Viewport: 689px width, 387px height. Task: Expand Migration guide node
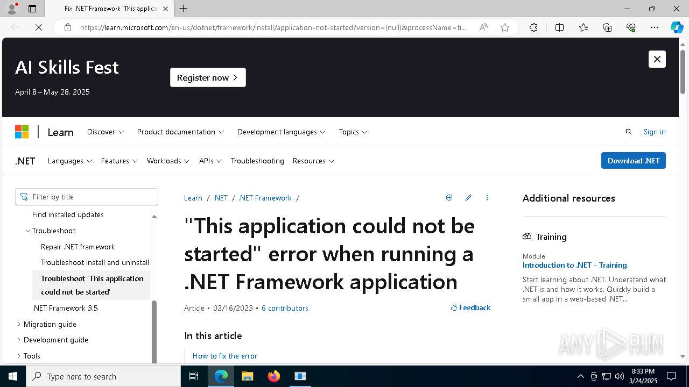pyautogui.click(x=19, y=324)
